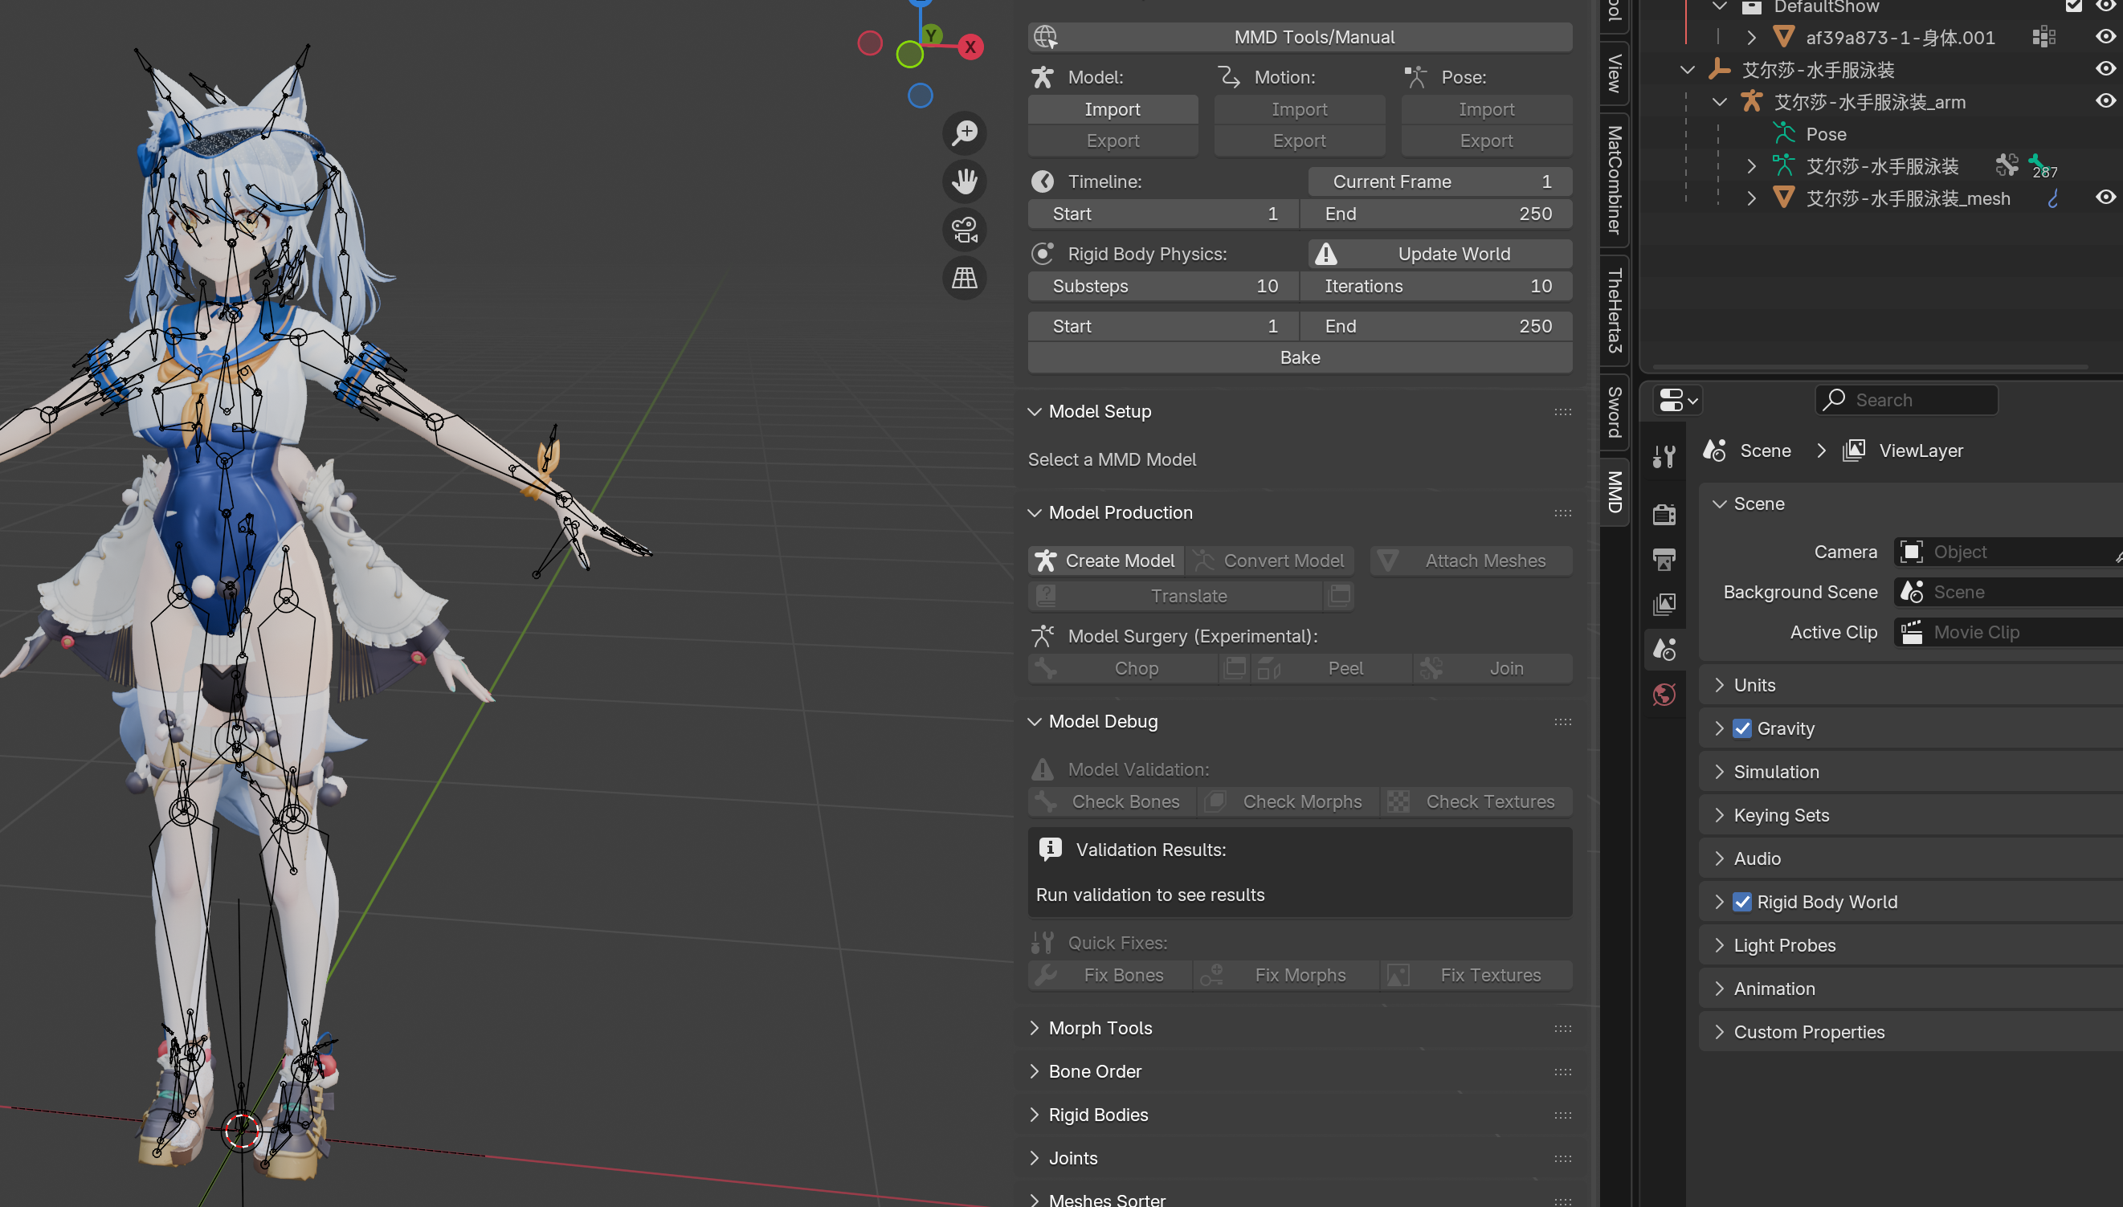Click the zoom view magnifier icon
This screenshot has height=1207, width=2123.
pyautogui.click(x=964, y=133)
